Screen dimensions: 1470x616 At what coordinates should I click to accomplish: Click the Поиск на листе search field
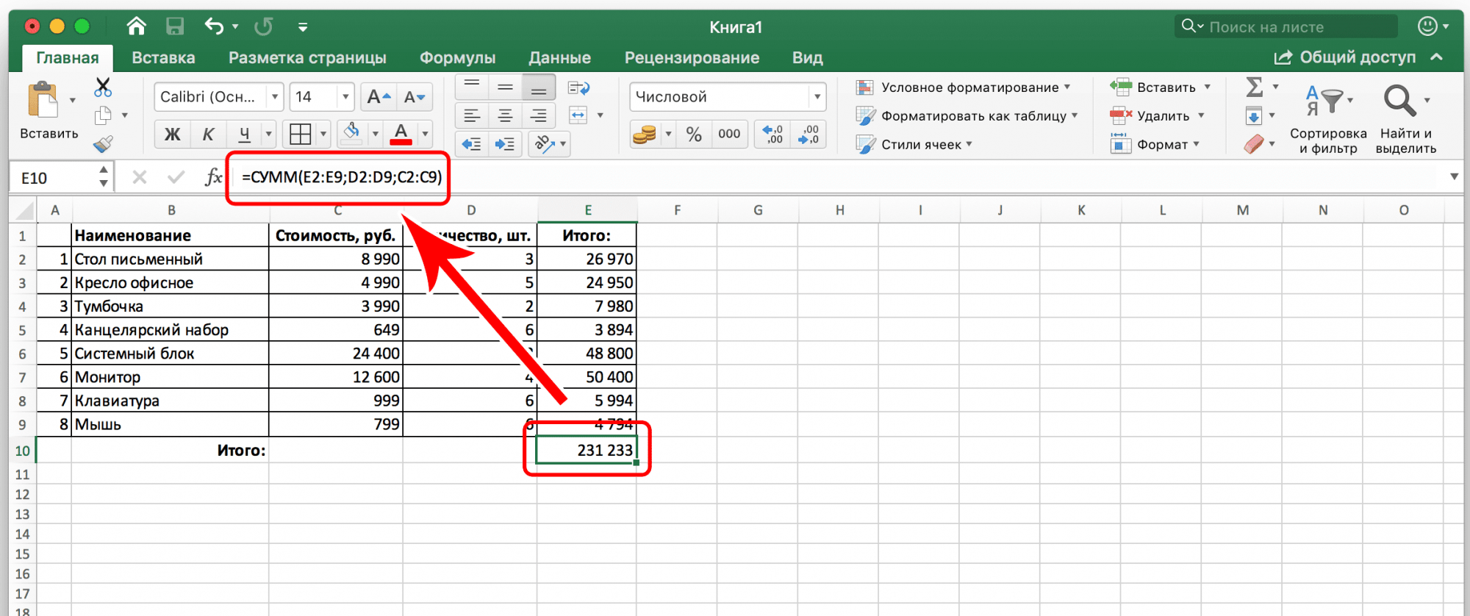(x=1286, y=26)
